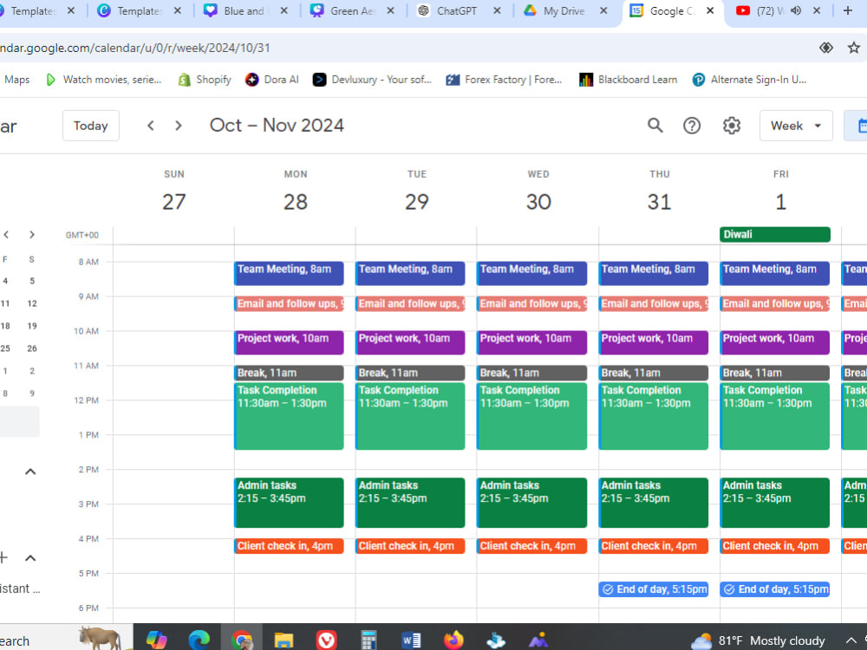867x650 pixels.
Task: Bookmark this page star icon
Action: click(854, 48)
